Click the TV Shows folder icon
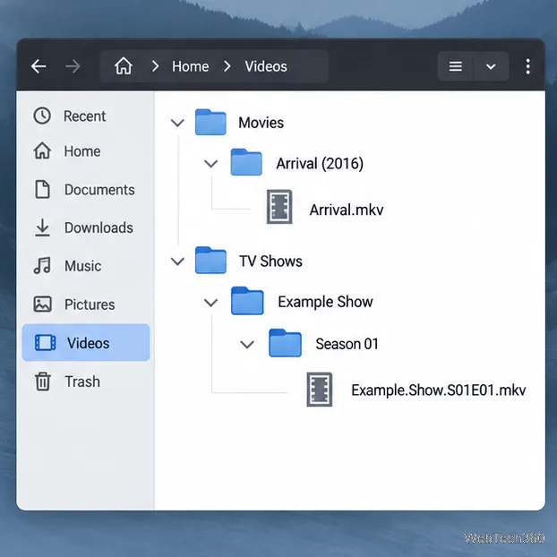The width and height of the screenshot is (557, 557). click(x=210, y=260)
